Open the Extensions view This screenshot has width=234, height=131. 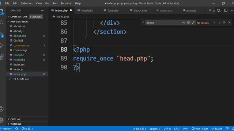click(x=1, y=57)
